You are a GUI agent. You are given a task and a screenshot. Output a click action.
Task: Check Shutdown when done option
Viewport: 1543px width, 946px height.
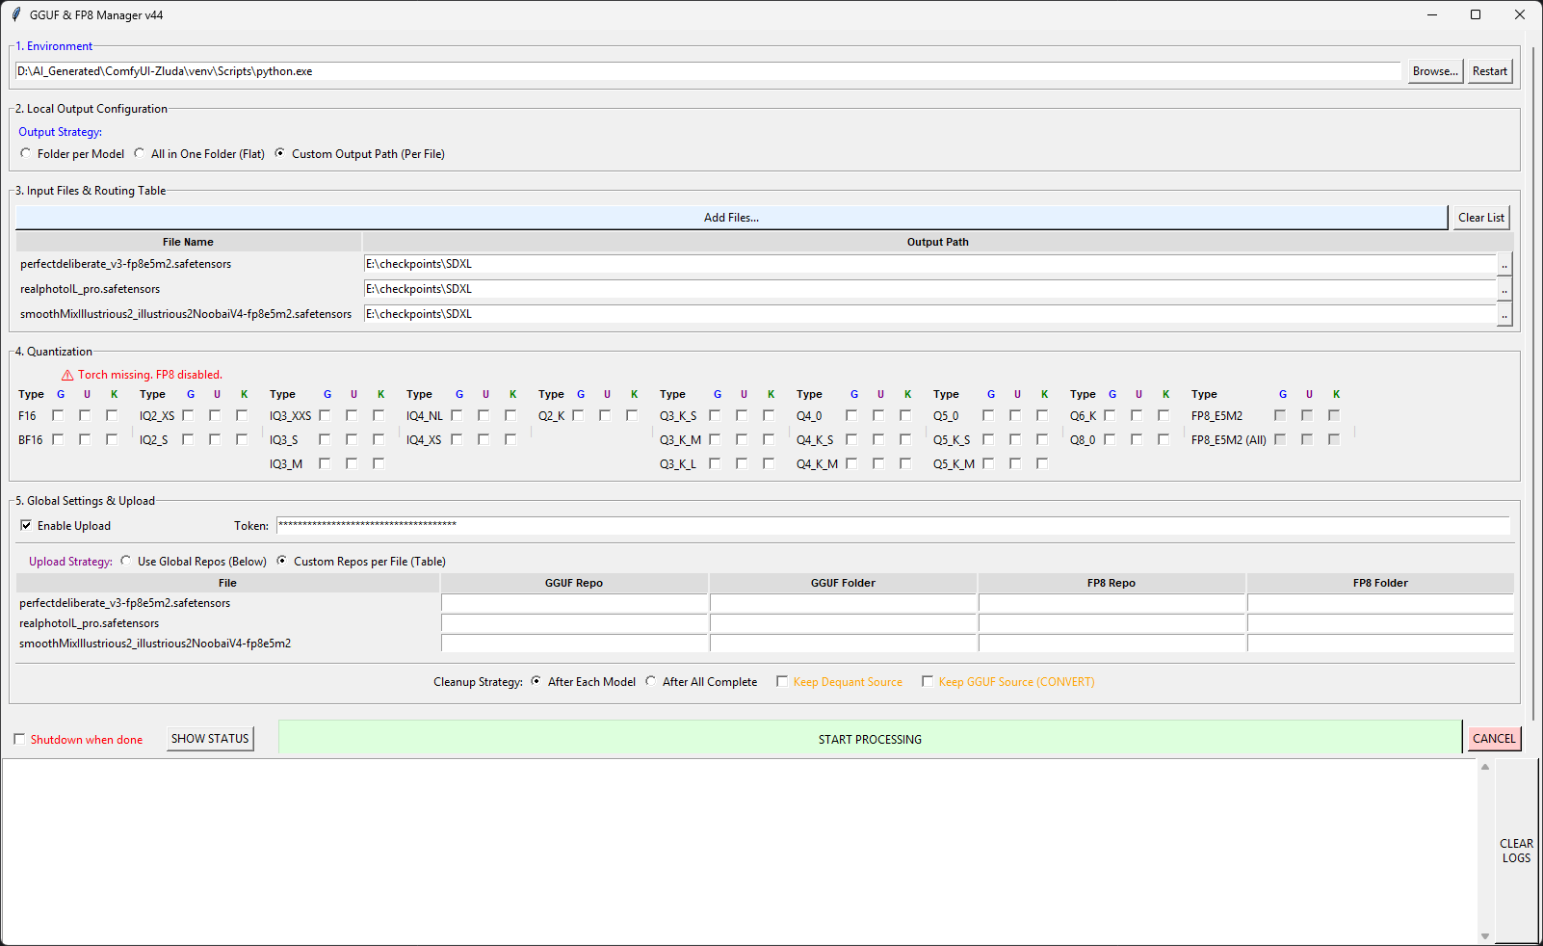point(19,740)
